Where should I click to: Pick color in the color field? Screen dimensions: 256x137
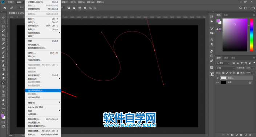click(235, 35)
